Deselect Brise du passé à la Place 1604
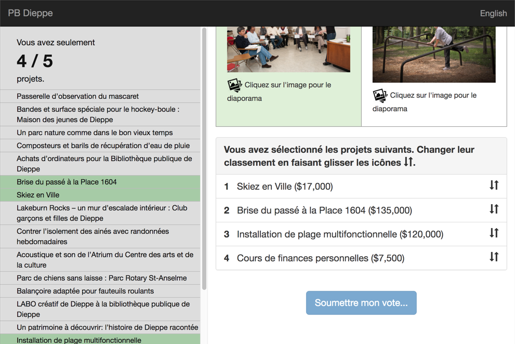This screenshot has width=515, height=344. (100, 182)
